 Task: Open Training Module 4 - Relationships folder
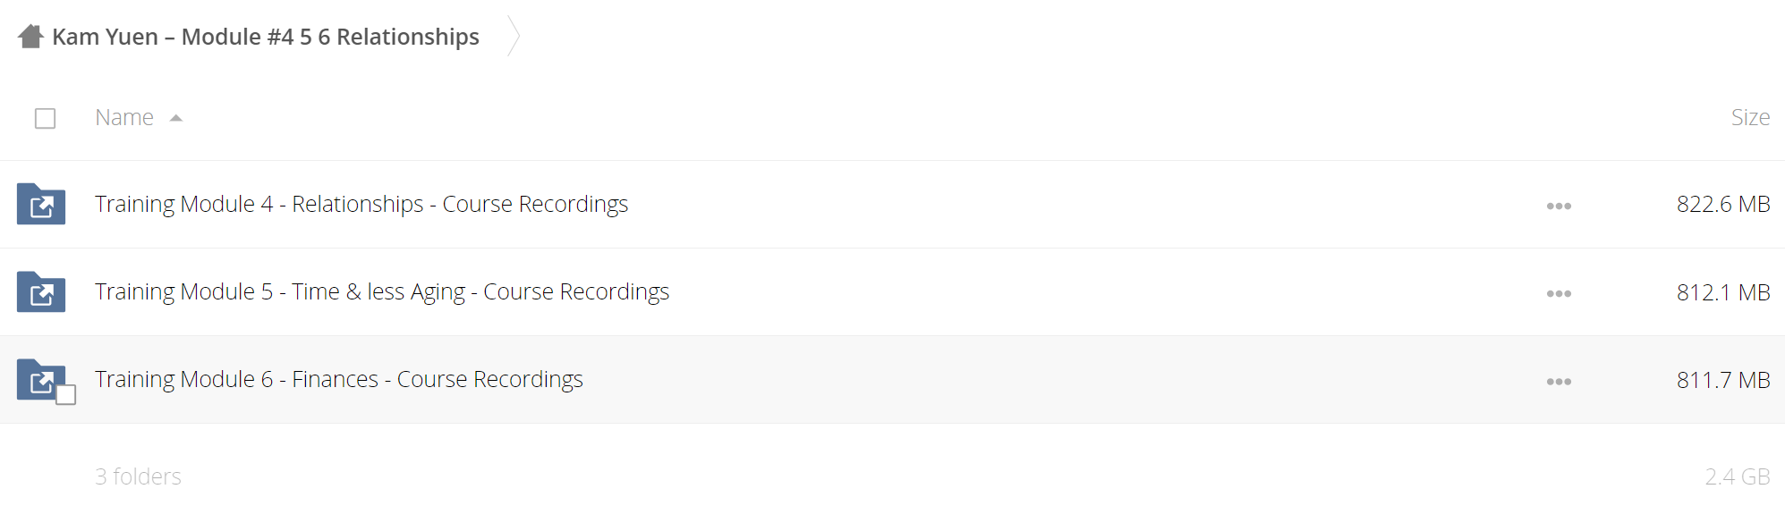tap(361, 204)
